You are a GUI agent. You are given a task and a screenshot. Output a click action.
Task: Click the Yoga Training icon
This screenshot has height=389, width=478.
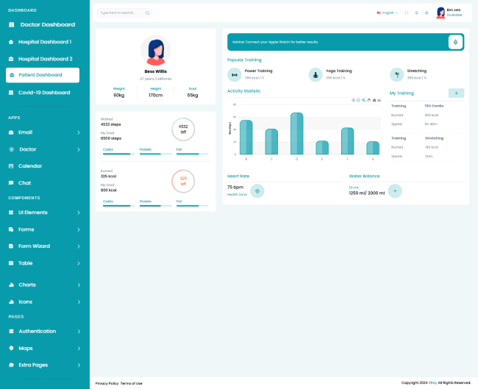coord(315,74)
